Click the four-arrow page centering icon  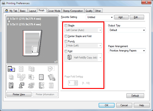(x=21, y=69)
